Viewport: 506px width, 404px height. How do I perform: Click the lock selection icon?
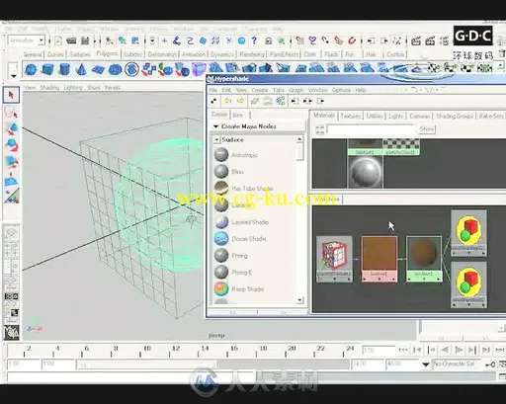tap(268, 40)
